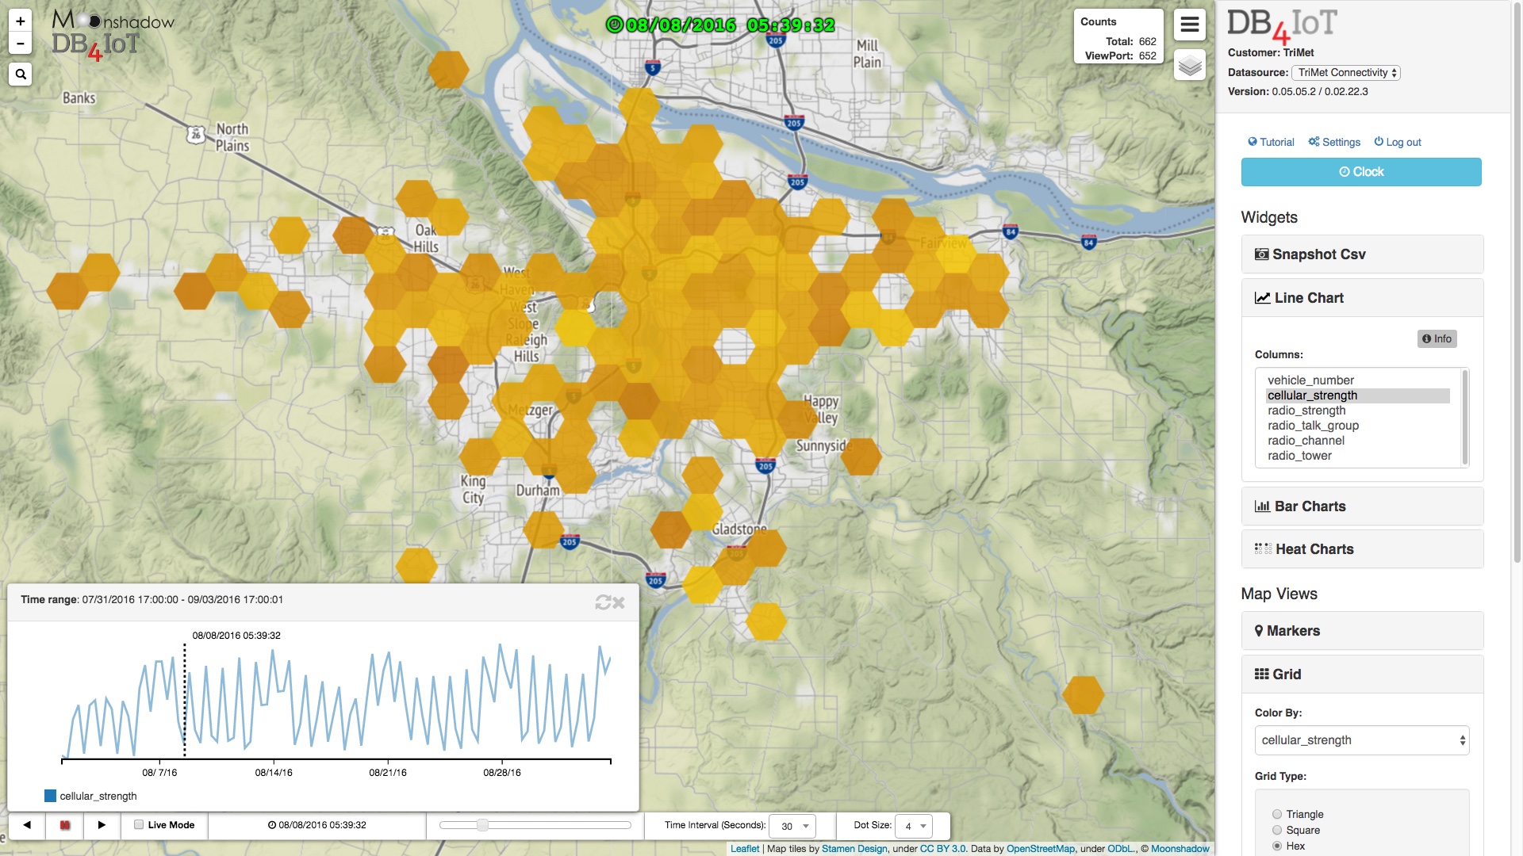1523x856 pixels.
Task: Refresh the line chart popup
Action: [603, 603]
